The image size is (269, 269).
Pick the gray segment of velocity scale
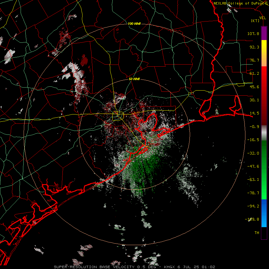pyautogui.click(x=264, y=133)
